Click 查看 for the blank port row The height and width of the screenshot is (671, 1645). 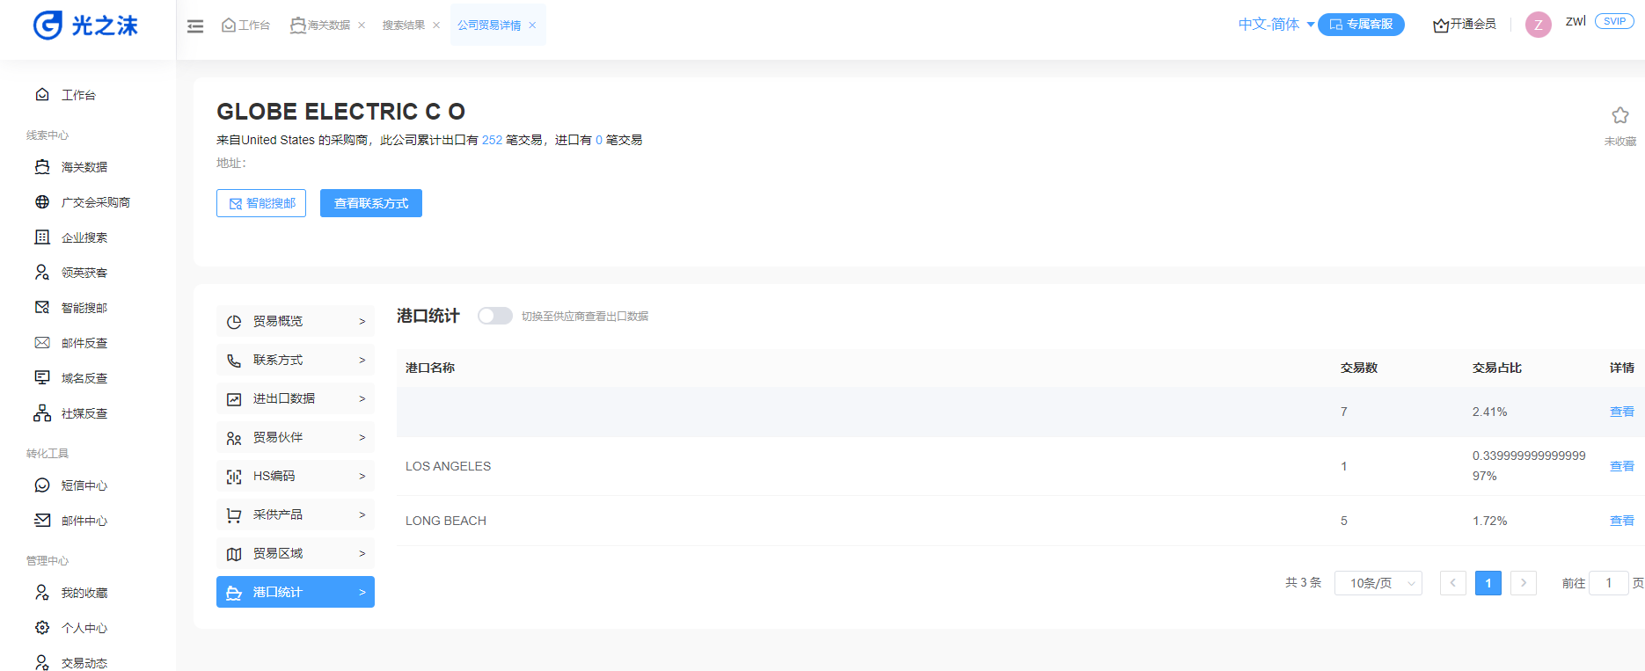[1621, 412]
